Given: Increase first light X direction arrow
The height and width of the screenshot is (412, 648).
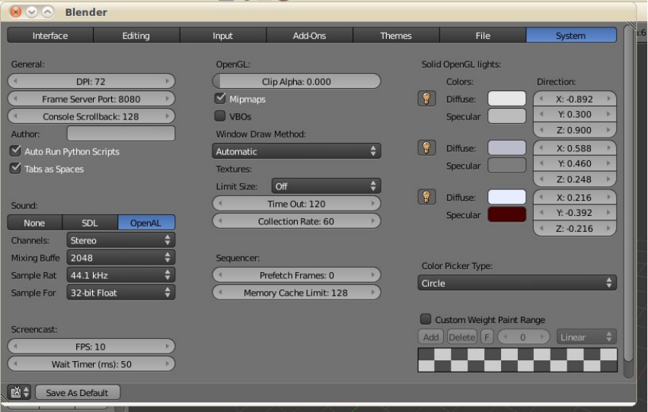Looking at the screenshot, I should [x=608, y=99].
